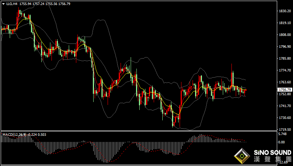Click the SINO SOUND watermark text
The height and width of the screenshot is (166, 293).
tap(272, 153)
